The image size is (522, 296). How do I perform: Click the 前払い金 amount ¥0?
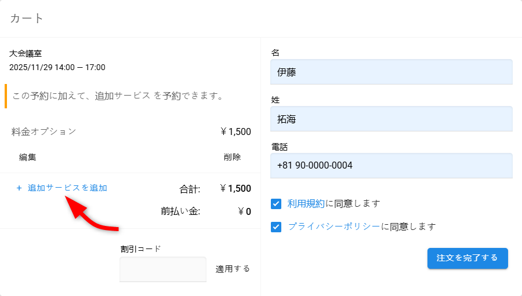(x=244, y=211)
